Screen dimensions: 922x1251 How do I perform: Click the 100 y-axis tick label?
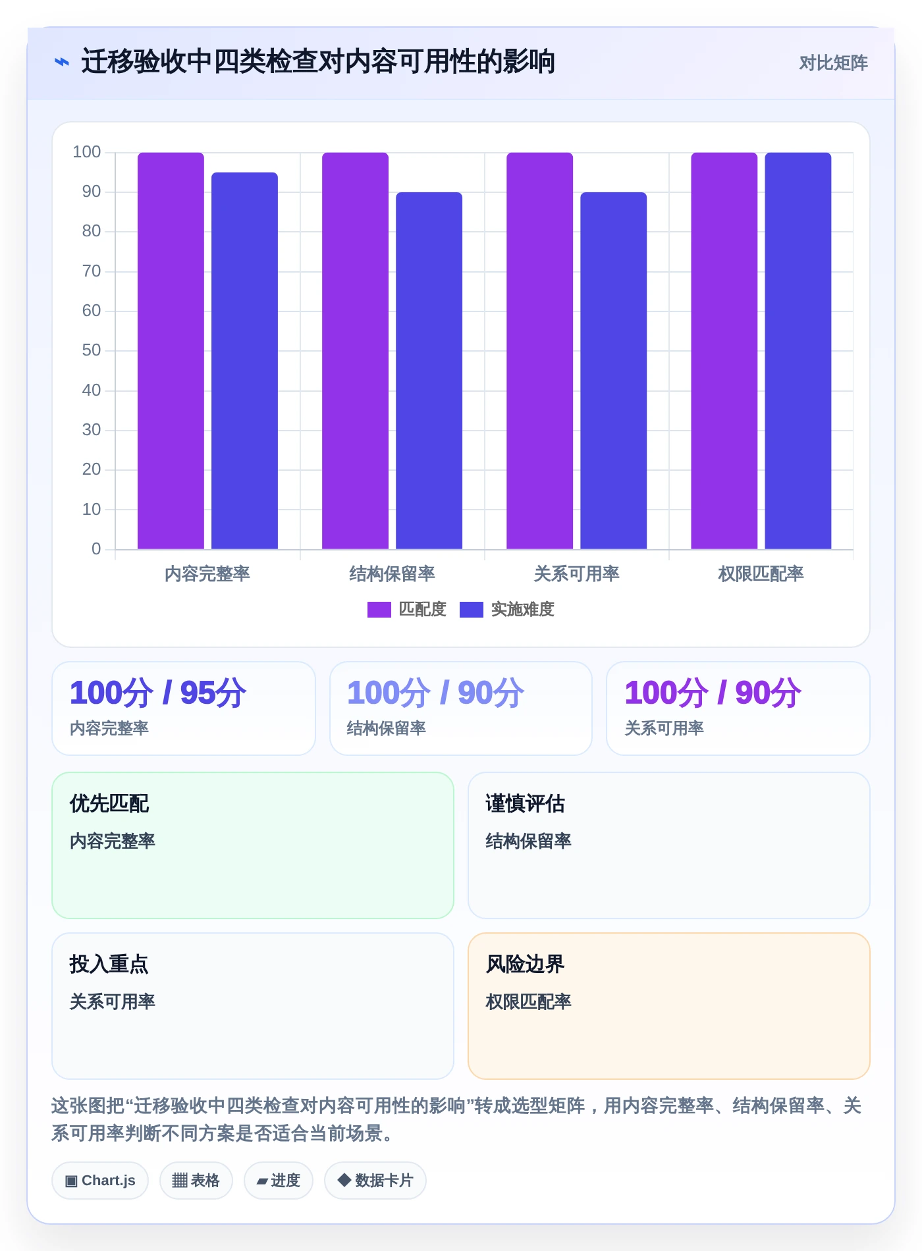(87, 152)
